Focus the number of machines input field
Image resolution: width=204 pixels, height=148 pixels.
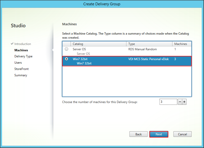click(x=168, y=102)
